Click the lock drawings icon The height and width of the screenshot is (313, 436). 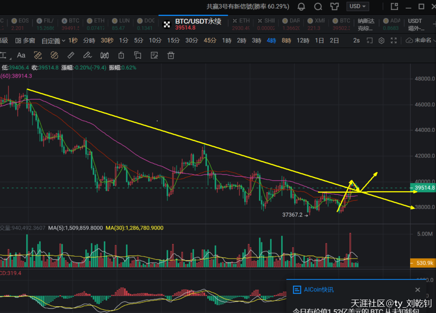(x=121, y=55)
